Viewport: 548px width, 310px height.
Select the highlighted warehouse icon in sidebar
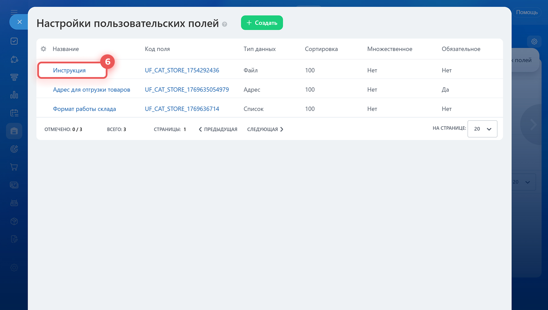(14, 131)
